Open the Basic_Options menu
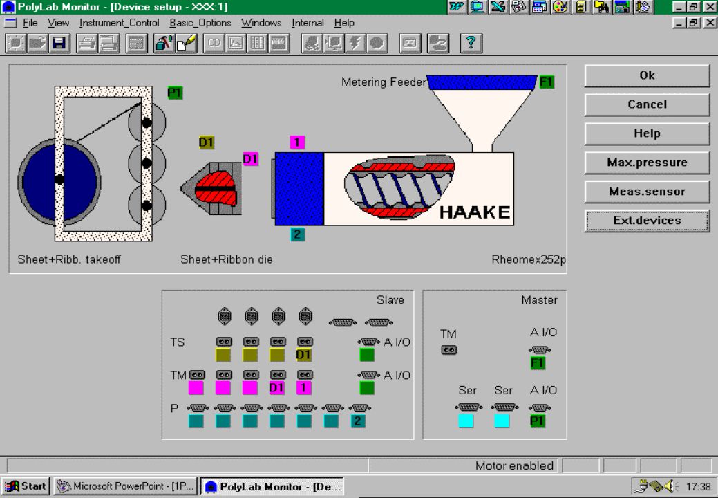This screenshot has height=498, width=718. 200,22
